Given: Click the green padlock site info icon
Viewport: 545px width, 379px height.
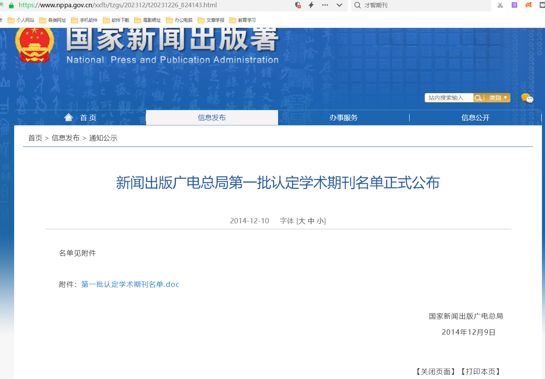Looking at the screenshot, I should (x=11, y=5).
